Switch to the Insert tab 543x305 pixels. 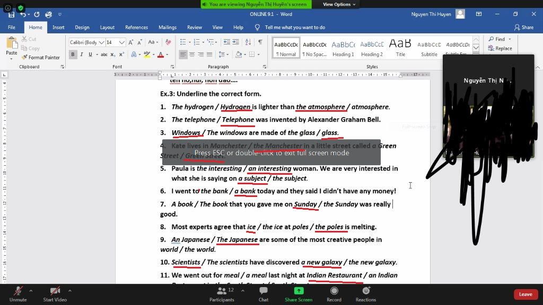tap(58, 28)
